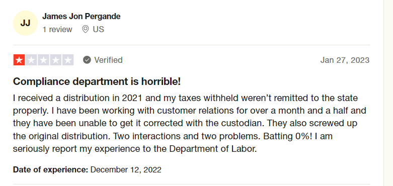This screenshot has width=393, height=186.
Task: Click the Verified label text
Action: click(108, 60)
